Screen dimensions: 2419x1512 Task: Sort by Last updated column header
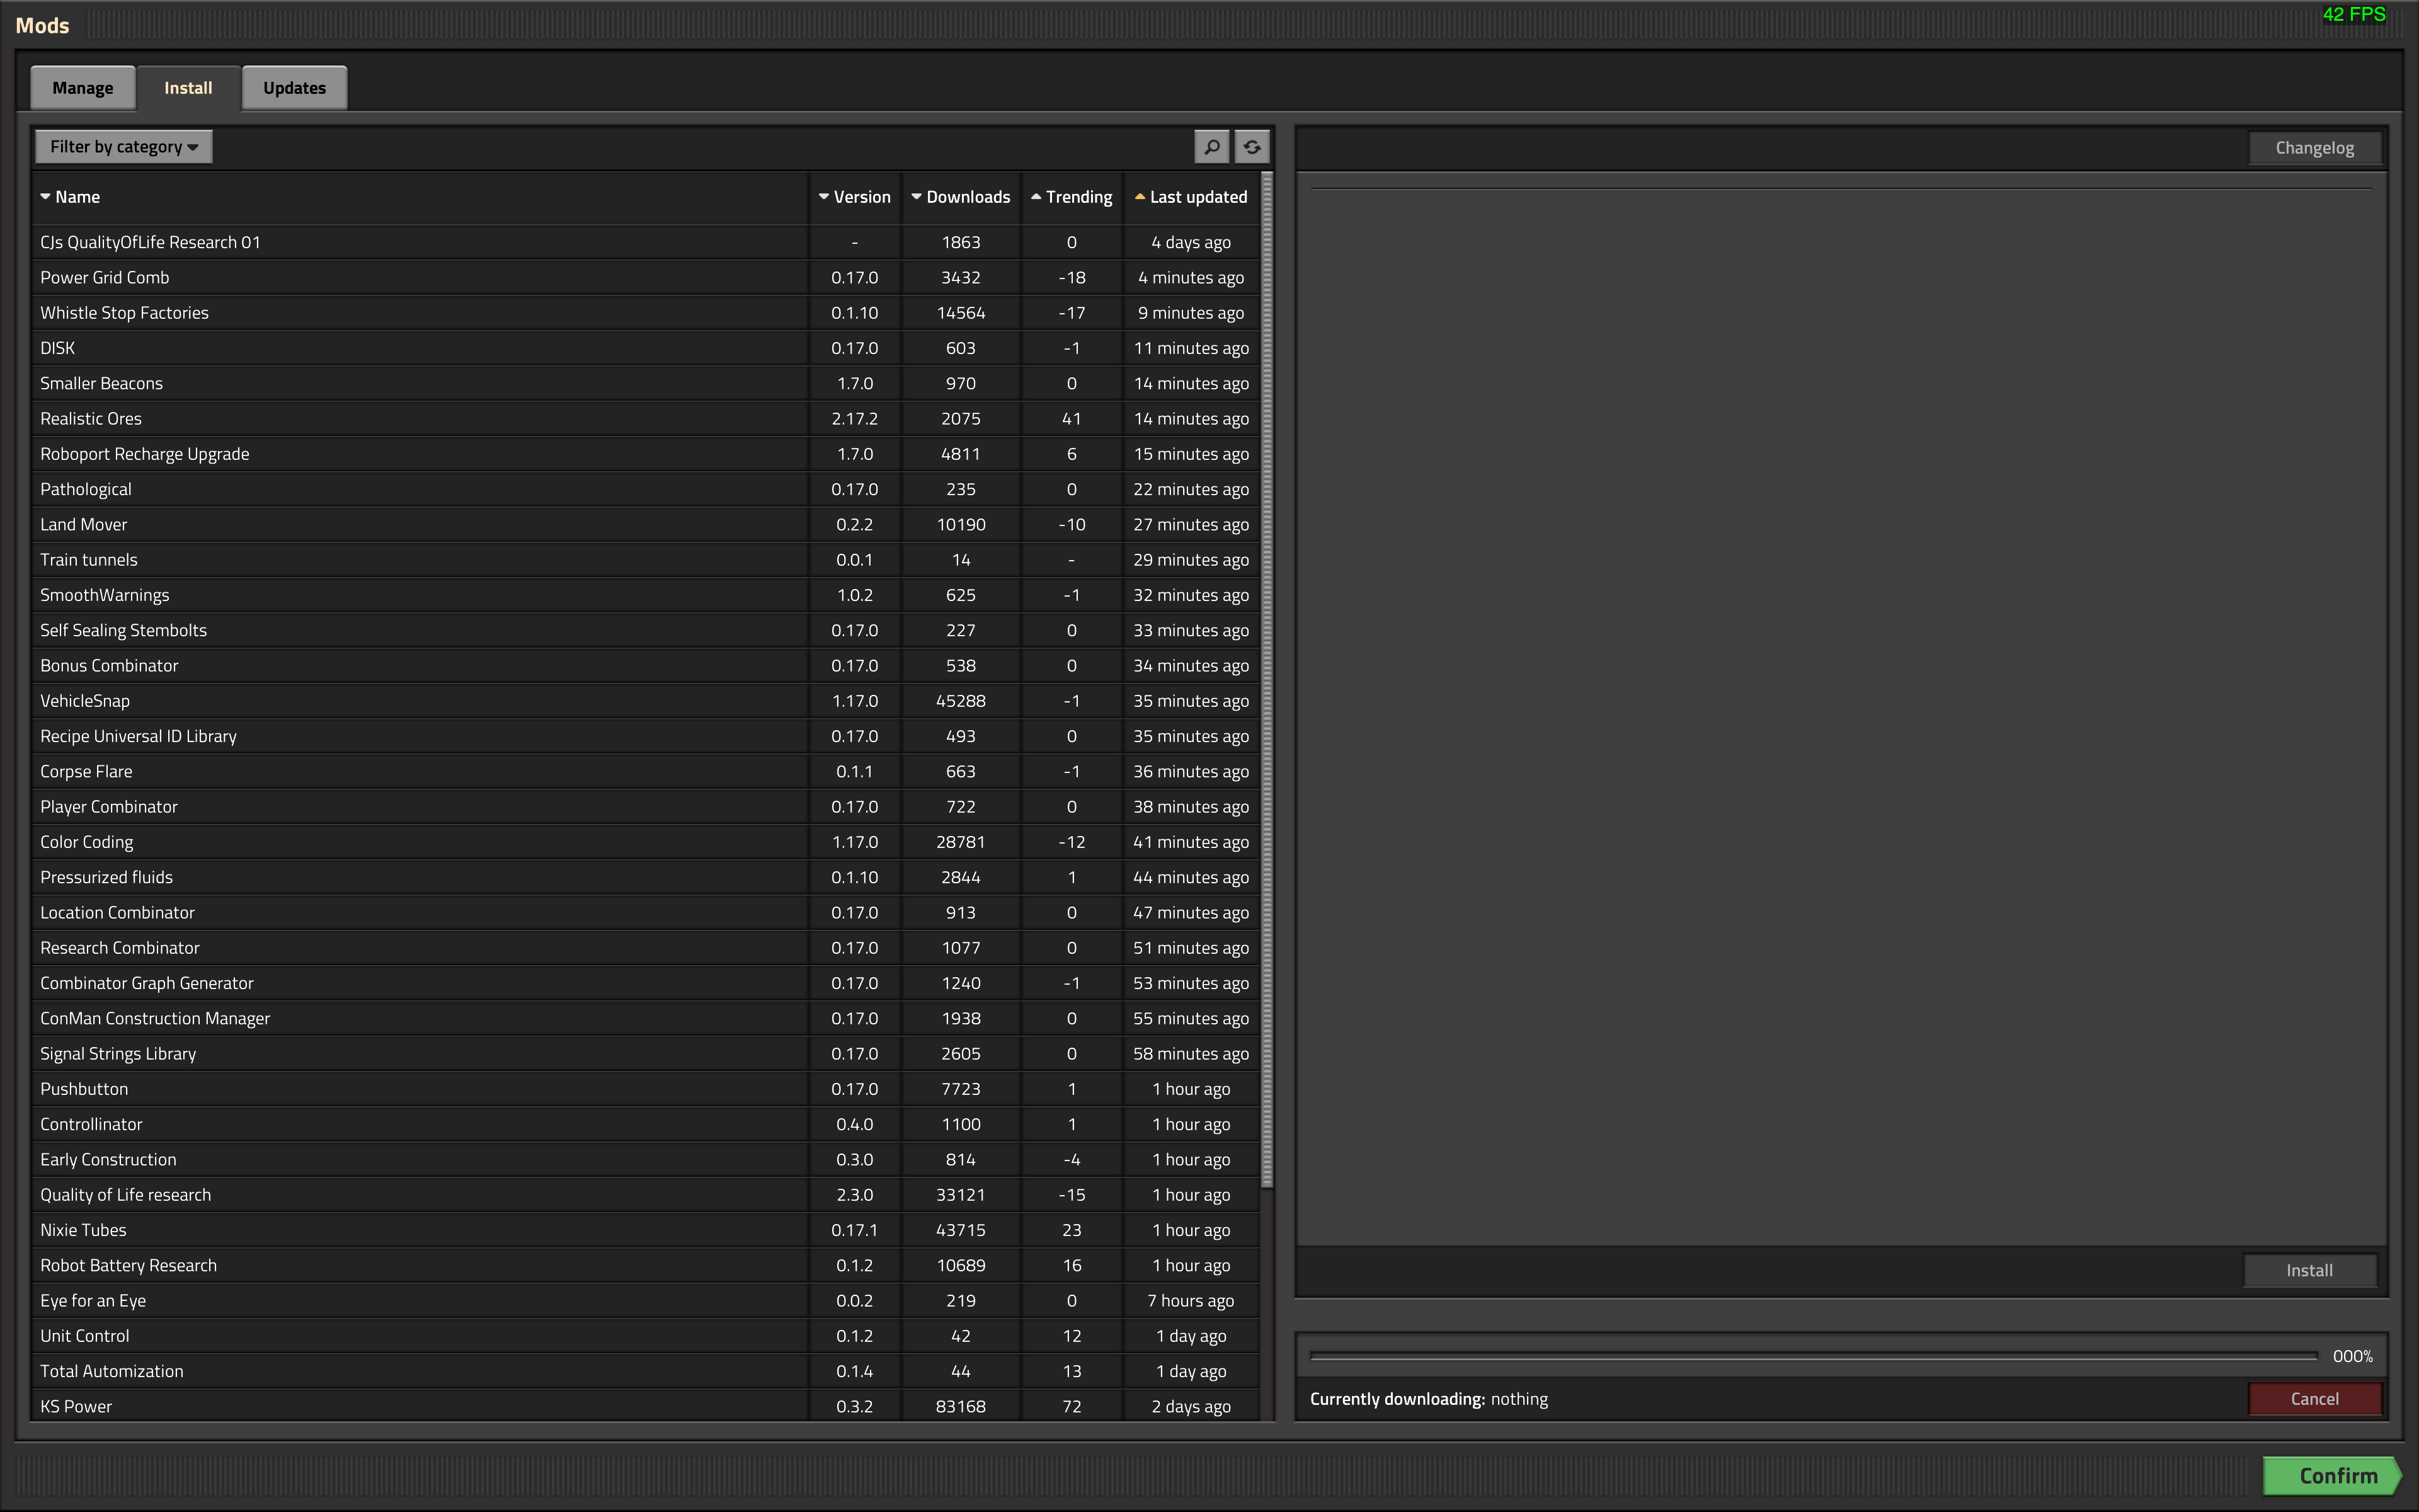point(1191,197)
